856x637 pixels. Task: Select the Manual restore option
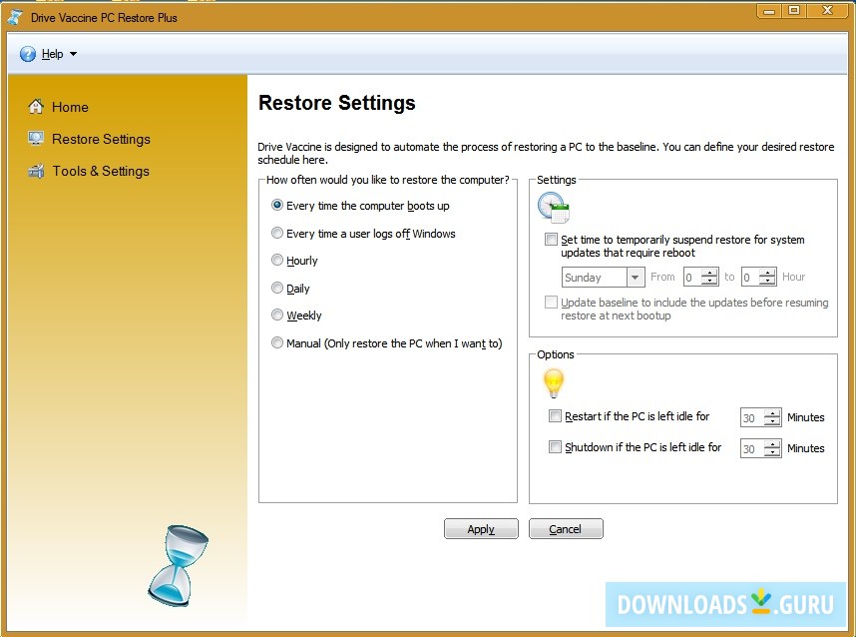pos(277,342)
